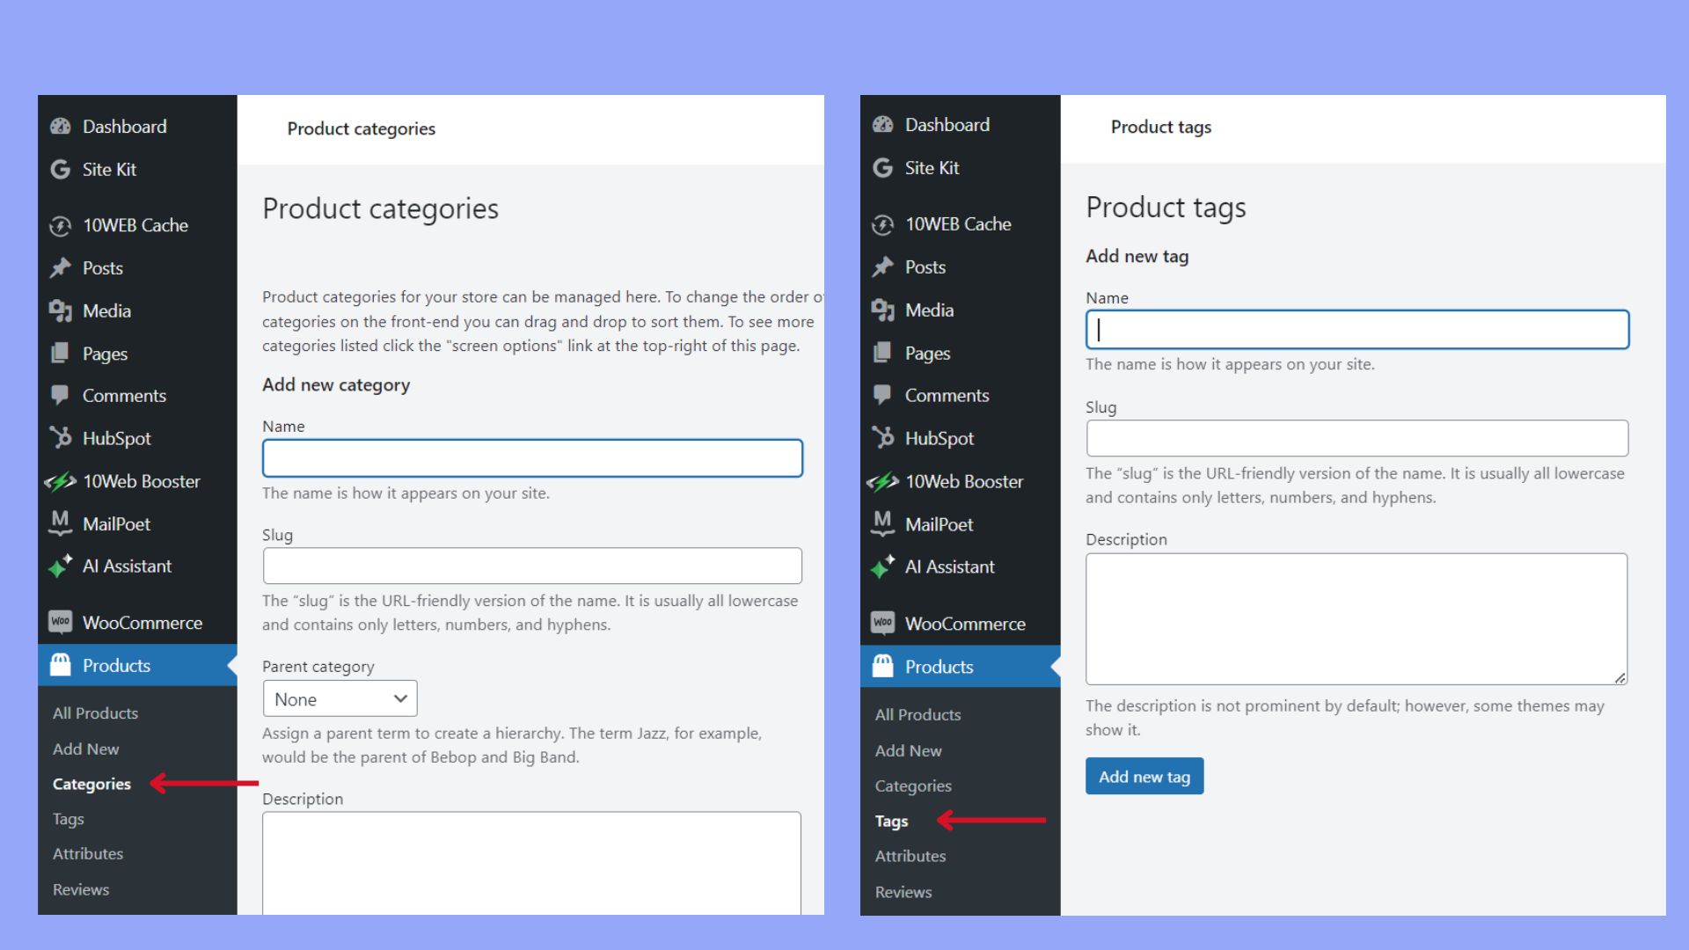This screenshot has height=950, width=1689.
Task: Open the Parent category dropdown
Action: click(340, 698)
